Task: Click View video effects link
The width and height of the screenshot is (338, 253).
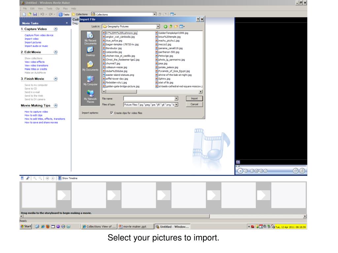Action: 34,62
